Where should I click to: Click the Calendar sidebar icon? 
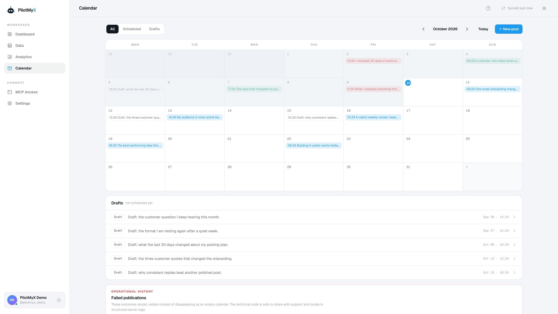coord(10,68)
